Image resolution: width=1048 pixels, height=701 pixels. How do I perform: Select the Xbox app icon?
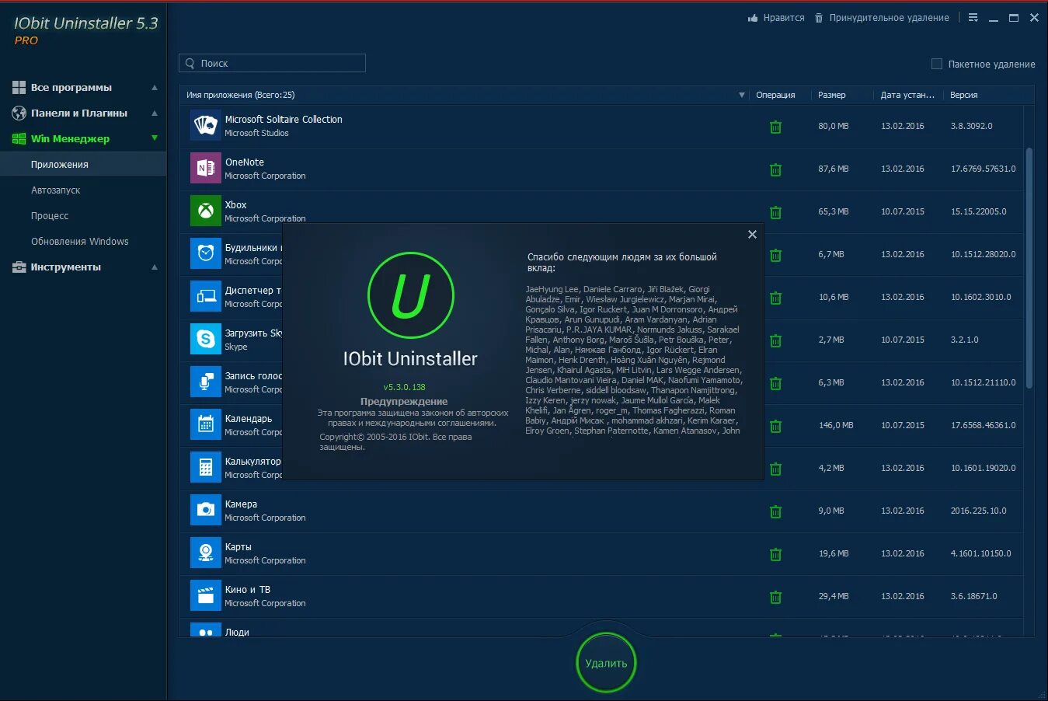pyautogui.click(x=206, y=211)
